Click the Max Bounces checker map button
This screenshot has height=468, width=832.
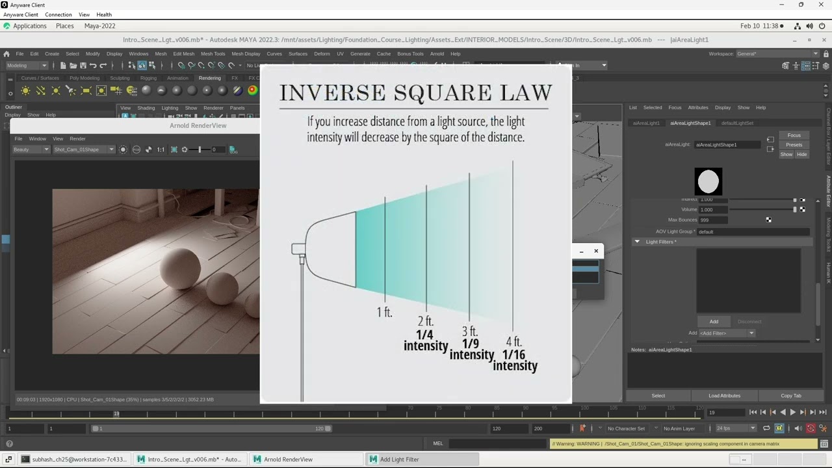point(768,220)
